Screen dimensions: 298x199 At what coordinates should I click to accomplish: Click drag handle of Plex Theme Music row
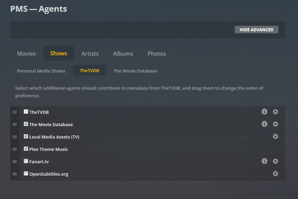[15, 149]
